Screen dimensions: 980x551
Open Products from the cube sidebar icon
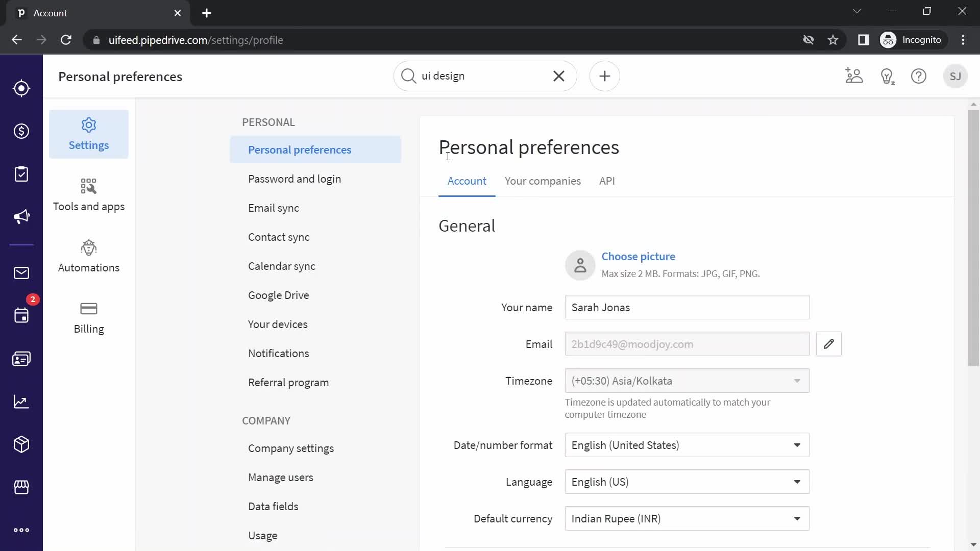pyautogui.click(x=21, y=444)
